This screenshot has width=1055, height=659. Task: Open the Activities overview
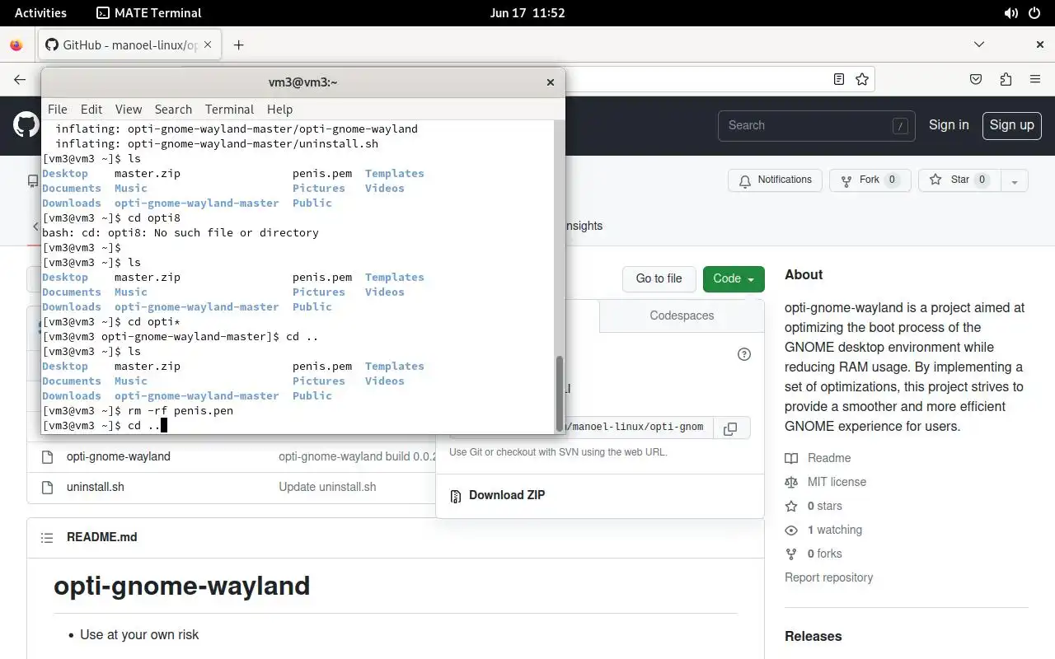tap(40, 12)
